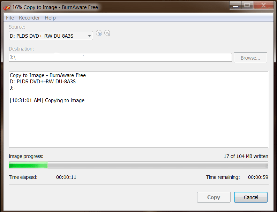
Task: Select the D: PLDS DVD+-RW source text
Action: [42, 36]
